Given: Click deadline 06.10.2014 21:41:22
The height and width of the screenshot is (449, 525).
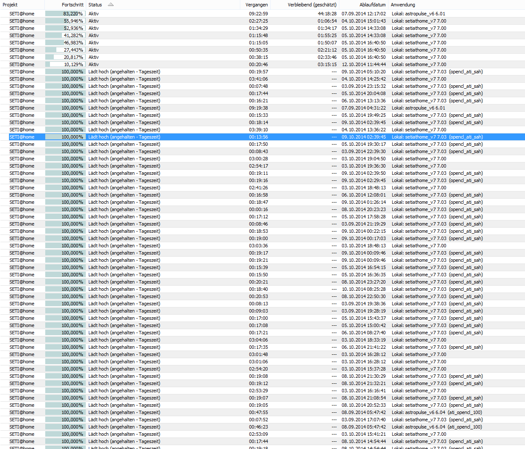Looking at the screenshot, I should point(364,347).
